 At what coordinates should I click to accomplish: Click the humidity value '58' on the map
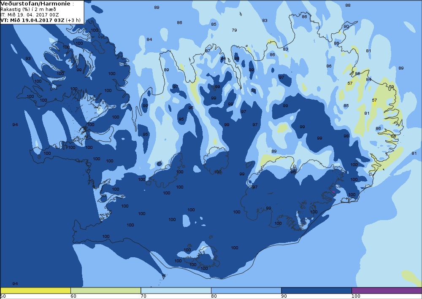[393, 136]
